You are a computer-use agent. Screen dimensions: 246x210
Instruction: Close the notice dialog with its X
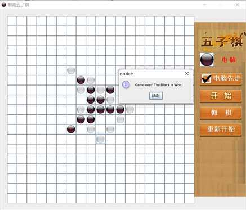[x=187, y=74]
